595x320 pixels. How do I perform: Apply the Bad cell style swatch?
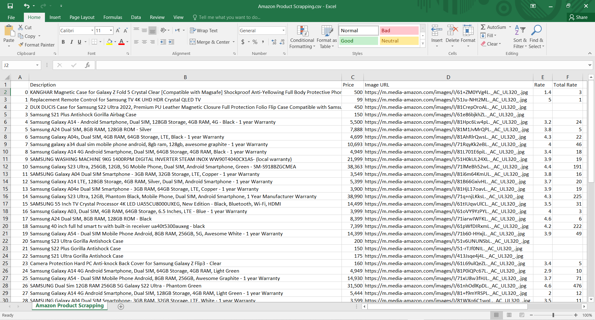tap(399, 30)
